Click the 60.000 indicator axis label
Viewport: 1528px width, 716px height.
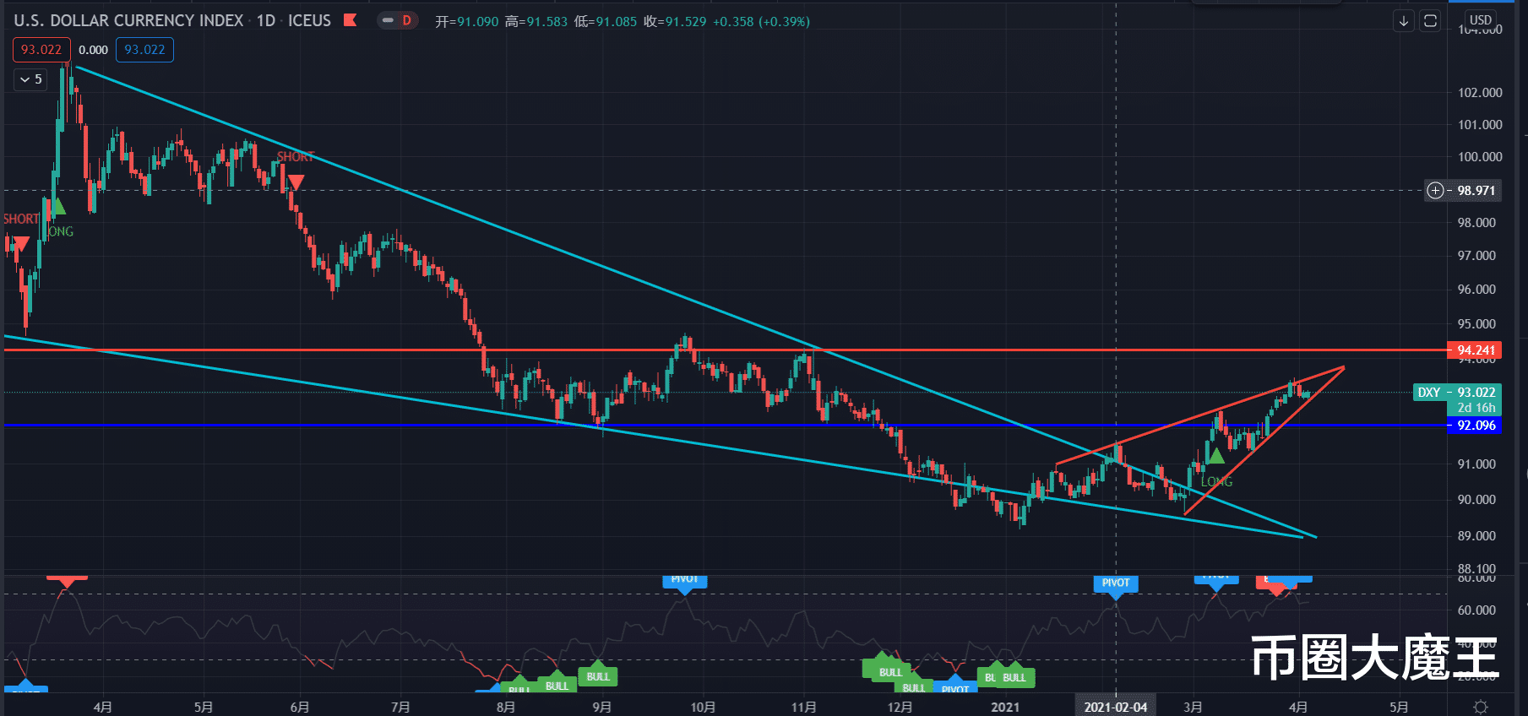tap(1476, 610)
